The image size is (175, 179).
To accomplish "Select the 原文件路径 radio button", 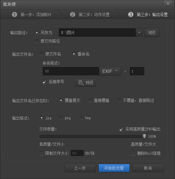I will (37, 41).
